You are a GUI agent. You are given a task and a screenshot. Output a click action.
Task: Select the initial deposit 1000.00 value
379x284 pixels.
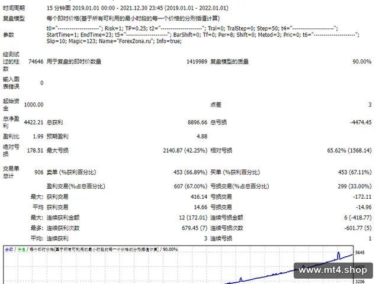tap(34, 105)
